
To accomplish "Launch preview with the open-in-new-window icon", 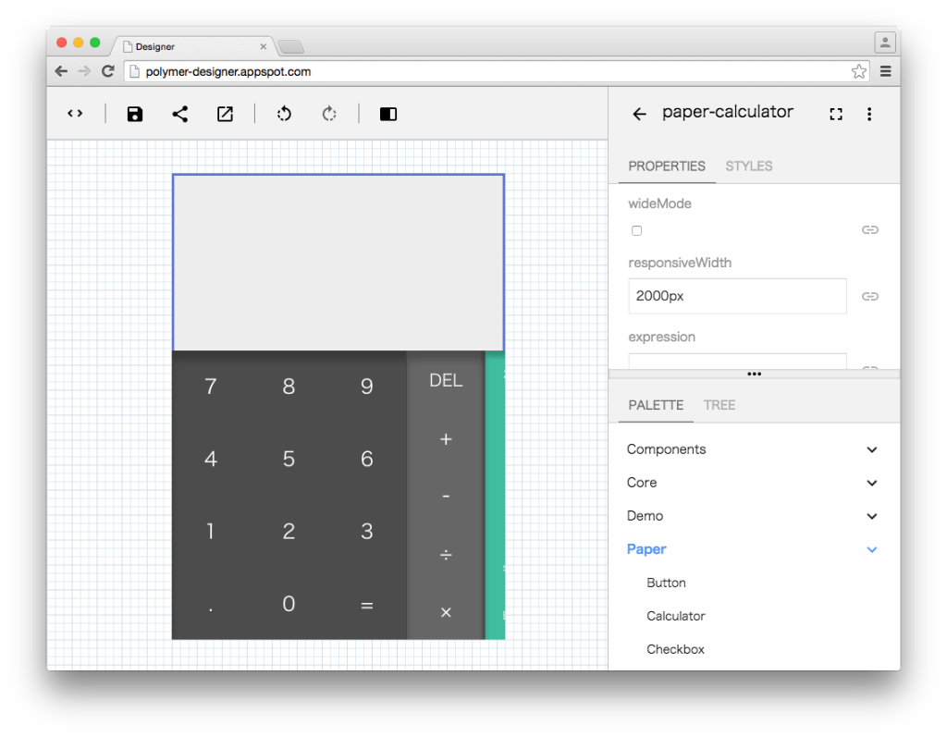I will coord(224,113).
